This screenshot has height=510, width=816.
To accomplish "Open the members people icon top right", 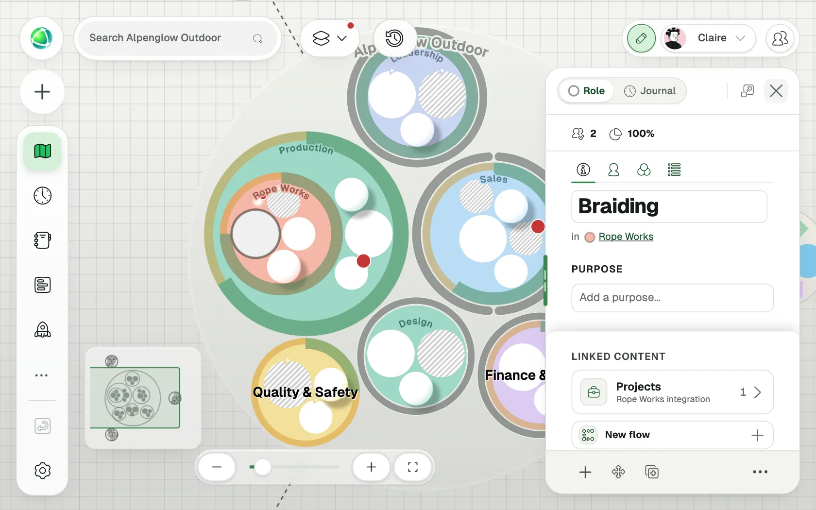I will click(780, 38).
